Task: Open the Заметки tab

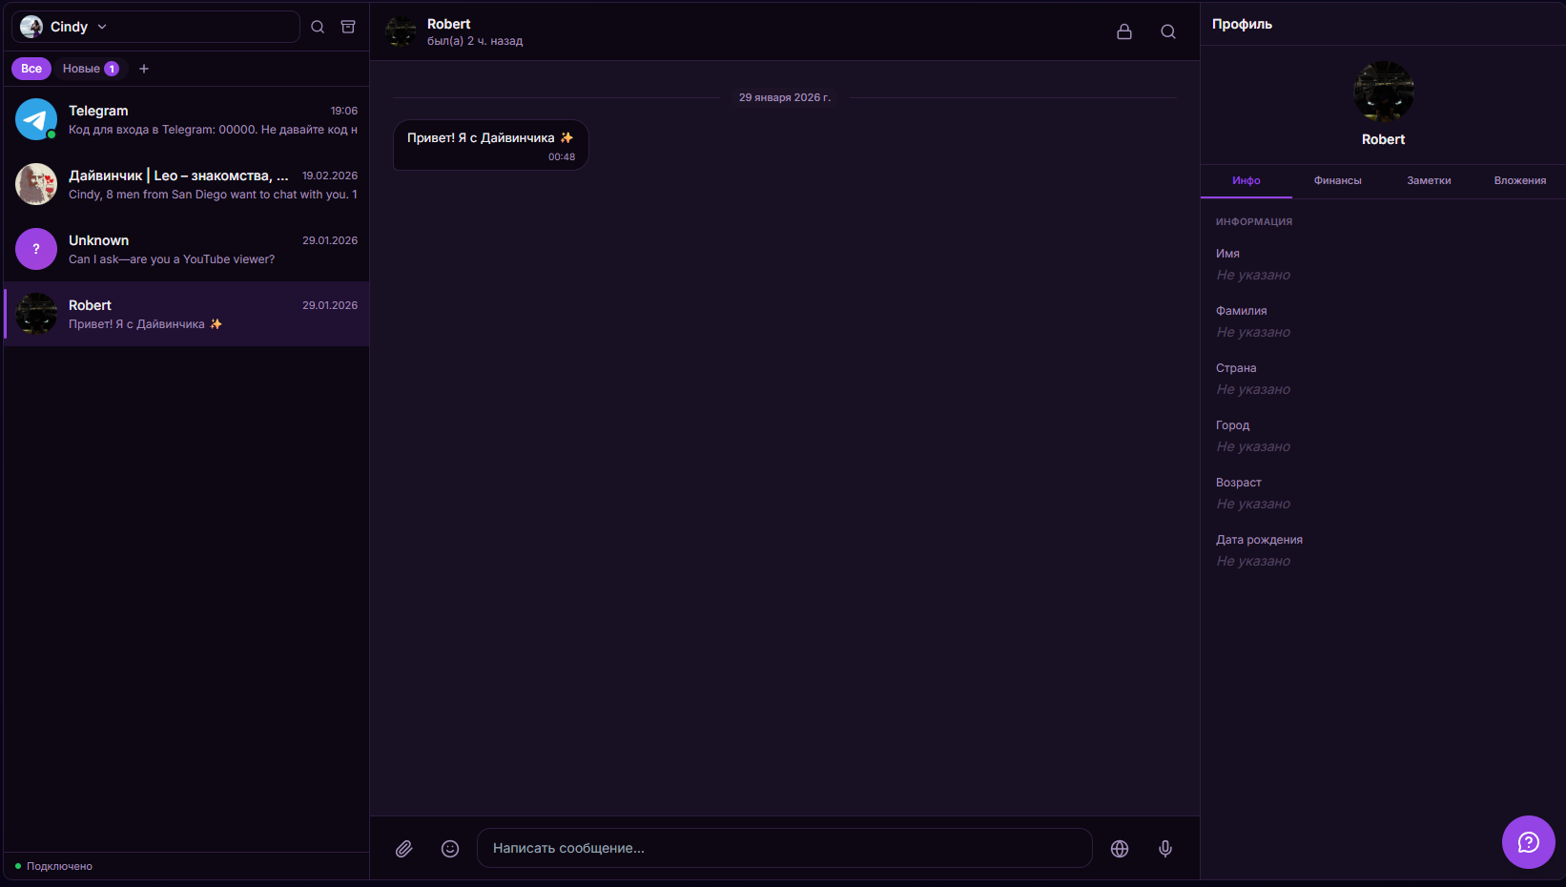Action: tap(1429, 180)
